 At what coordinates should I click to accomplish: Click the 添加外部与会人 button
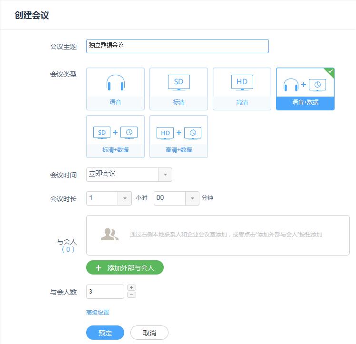[125, 268]
